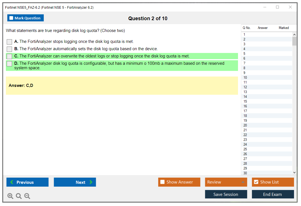This screenshot has height=206, width=301.
Task: Click the zoom in magnifier icon
Action: [x=10, y=196]
